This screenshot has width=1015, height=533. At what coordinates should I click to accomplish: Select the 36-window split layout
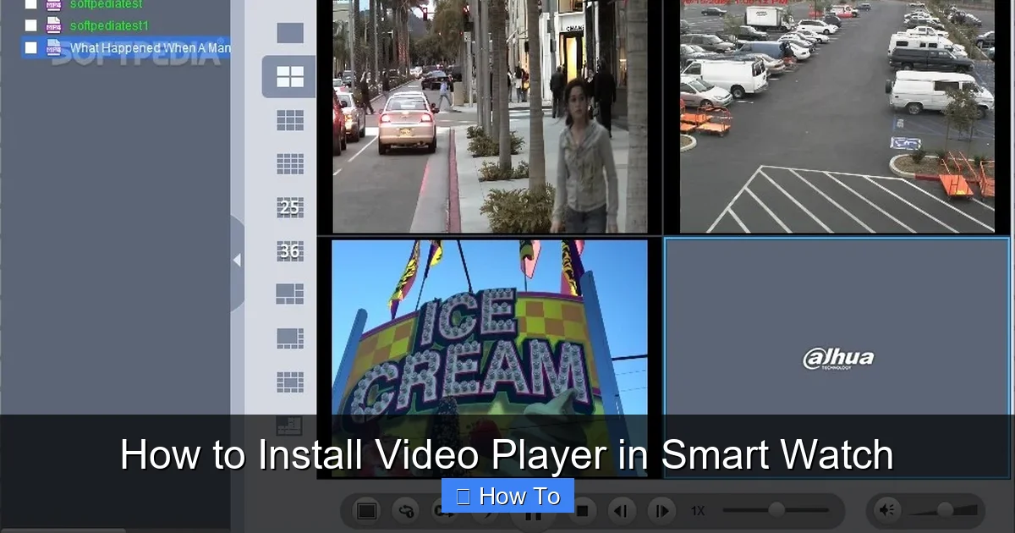tap(290, 251)
